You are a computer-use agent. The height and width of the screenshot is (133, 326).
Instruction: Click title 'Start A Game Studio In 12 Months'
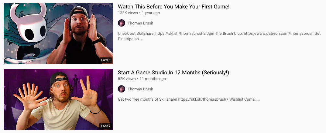pos(173,73)
